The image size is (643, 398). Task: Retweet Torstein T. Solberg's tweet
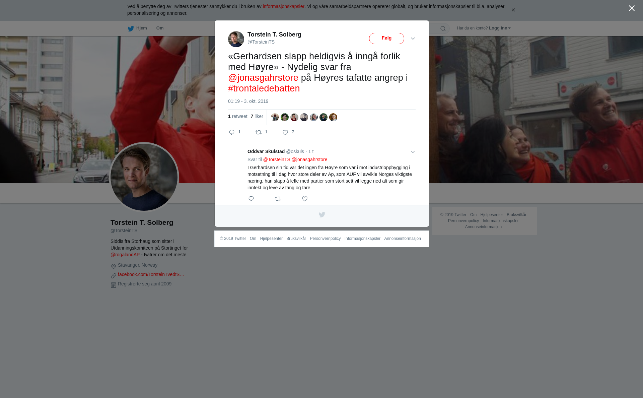pyautogui.click(x=259, y=132)
